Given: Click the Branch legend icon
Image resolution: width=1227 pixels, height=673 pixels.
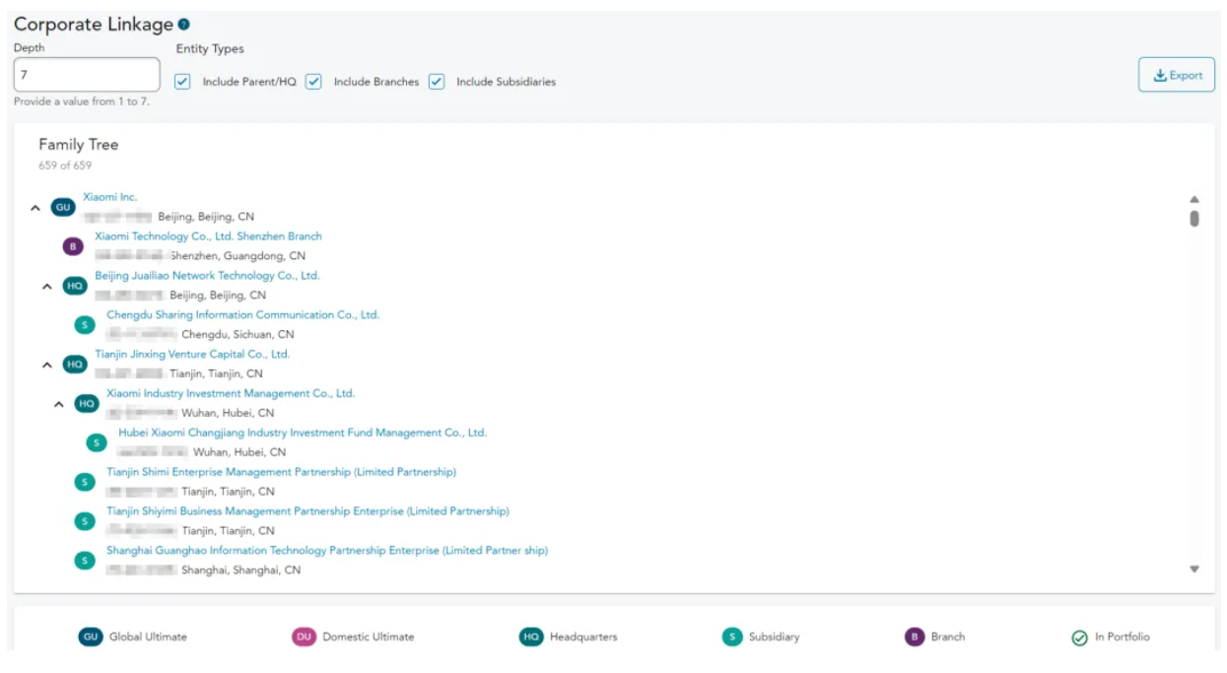Looking at the screenshot, I should 915,637.
